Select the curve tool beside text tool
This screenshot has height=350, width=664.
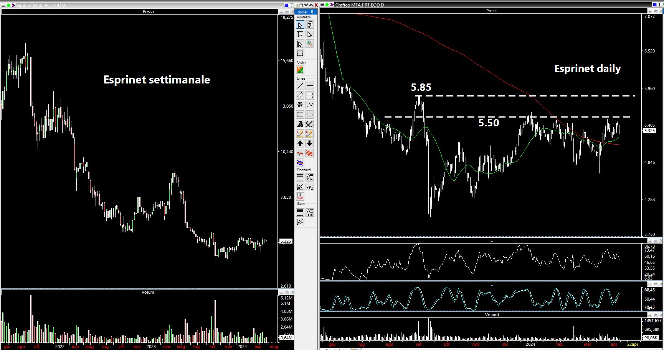point(310,124)
